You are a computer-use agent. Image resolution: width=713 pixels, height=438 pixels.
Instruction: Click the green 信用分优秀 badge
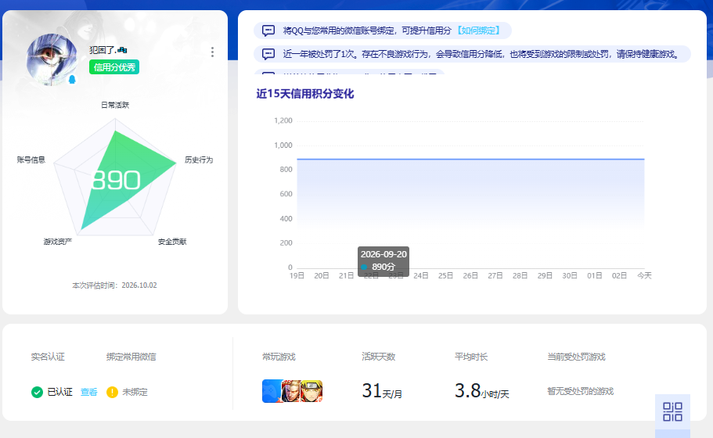click(x=114, y=67)
